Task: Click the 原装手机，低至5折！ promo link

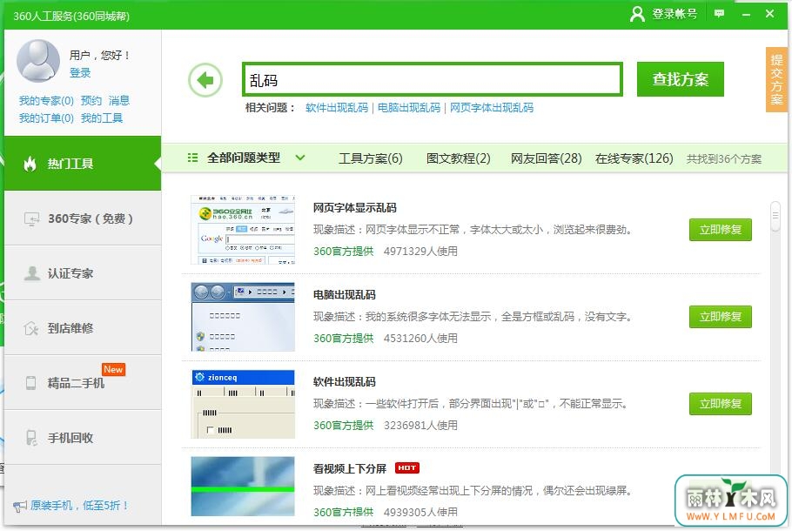Action: point(79,506)
